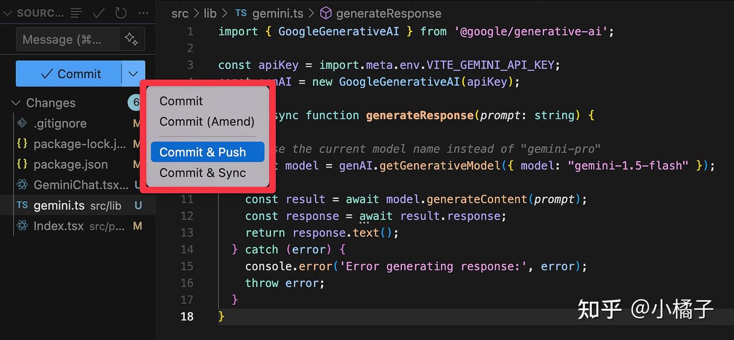The height and width of the screenshot is (340, 734).
Task: Select Commit & Push from the menu
Action: pyautogui.click(x=202, y=152)
